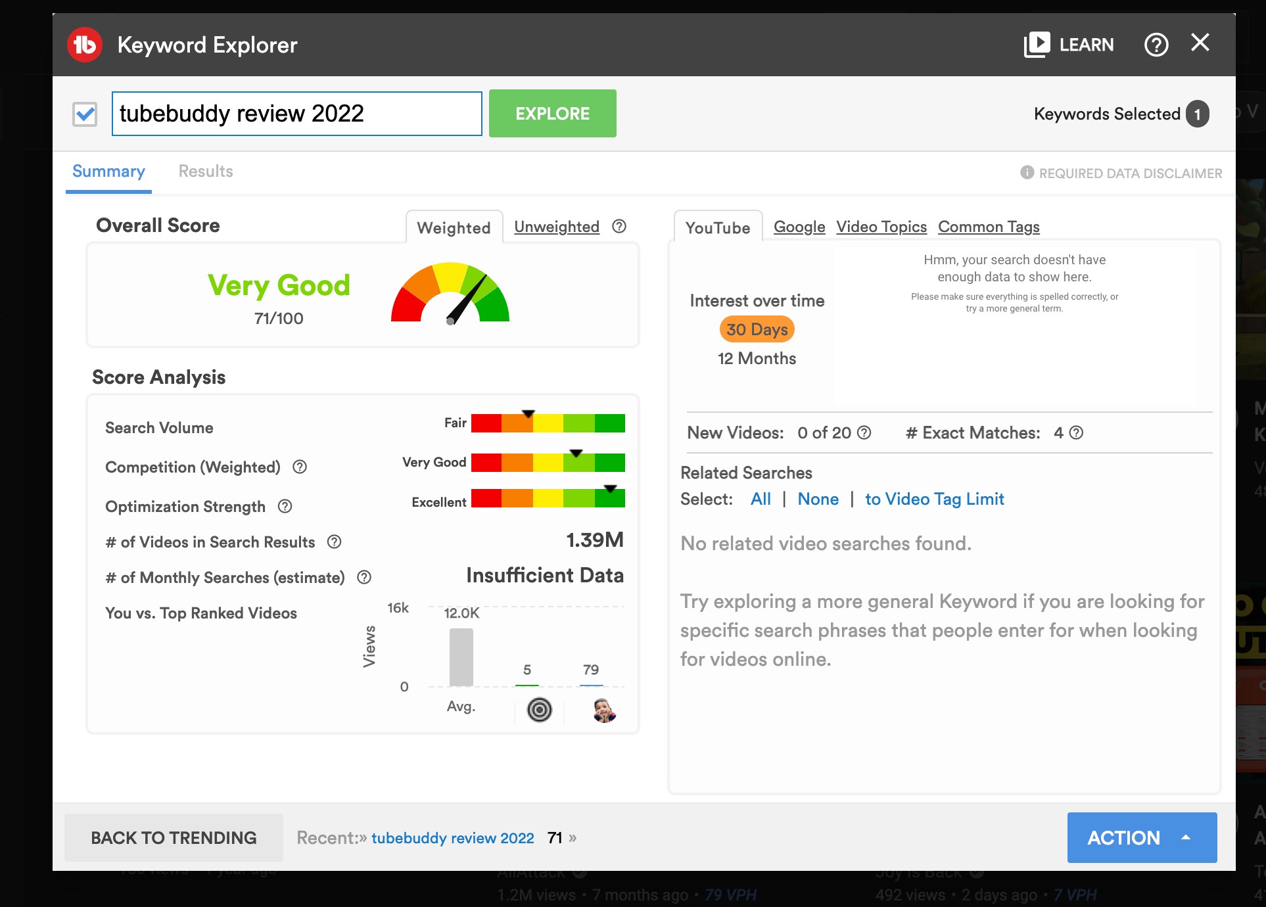Click the green EXPLORE button
Image resolution: width=1266 pixels, height=907 pixels.
(x=553, y=114)
